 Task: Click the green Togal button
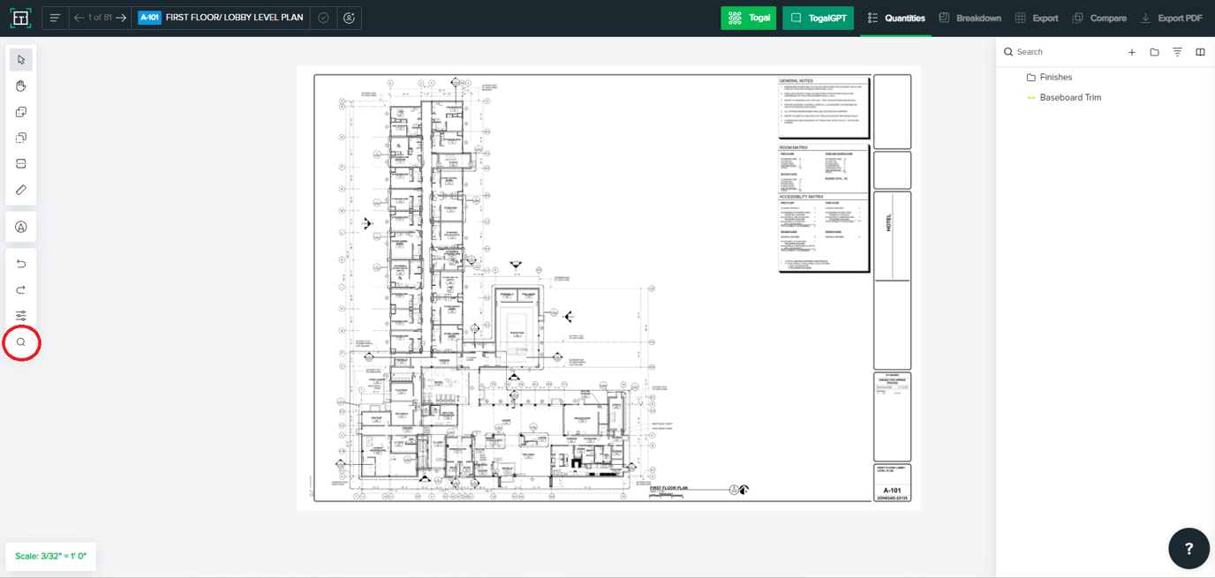pos(748,18)
